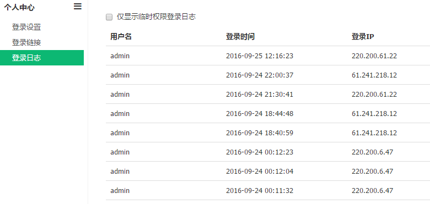Click the timestamp 2016-09-24 00:11:32
Screen dimensions: 430x204
click(260, 190)
